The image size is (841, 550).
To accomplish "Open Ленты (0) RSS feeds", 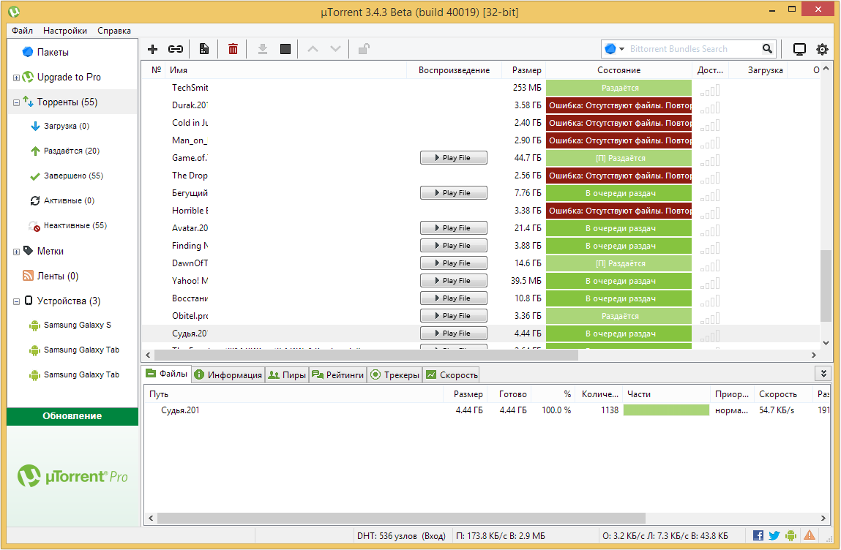I will pyautogui.click(x=57, y=276).
